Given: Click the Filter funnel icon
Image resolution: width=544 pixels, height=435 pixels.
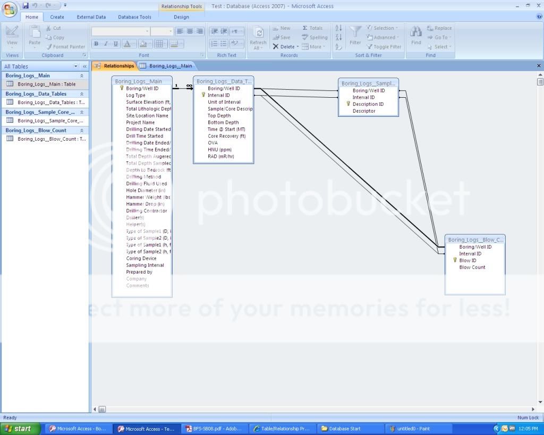Looking at the screenshot, I should (x=355, y=32).
